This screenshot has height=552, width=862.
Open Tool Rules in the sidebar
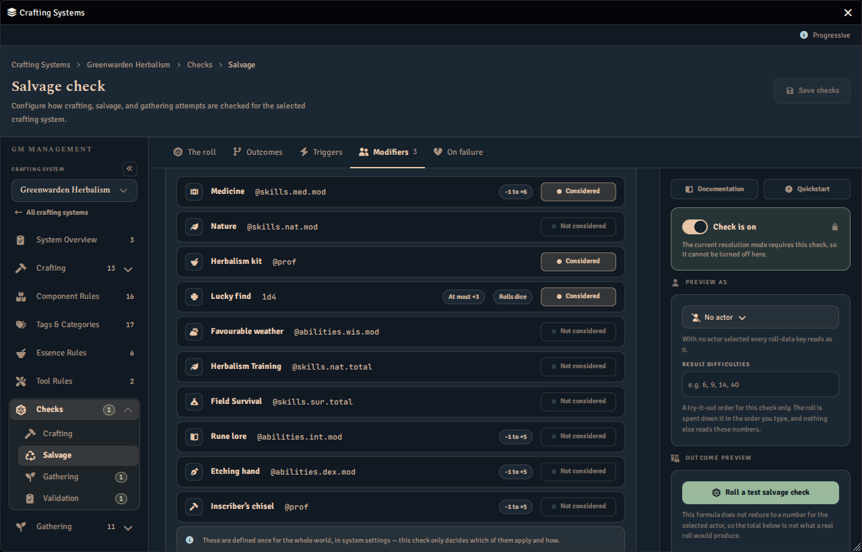pyautogui.click(x=74, y=381)
